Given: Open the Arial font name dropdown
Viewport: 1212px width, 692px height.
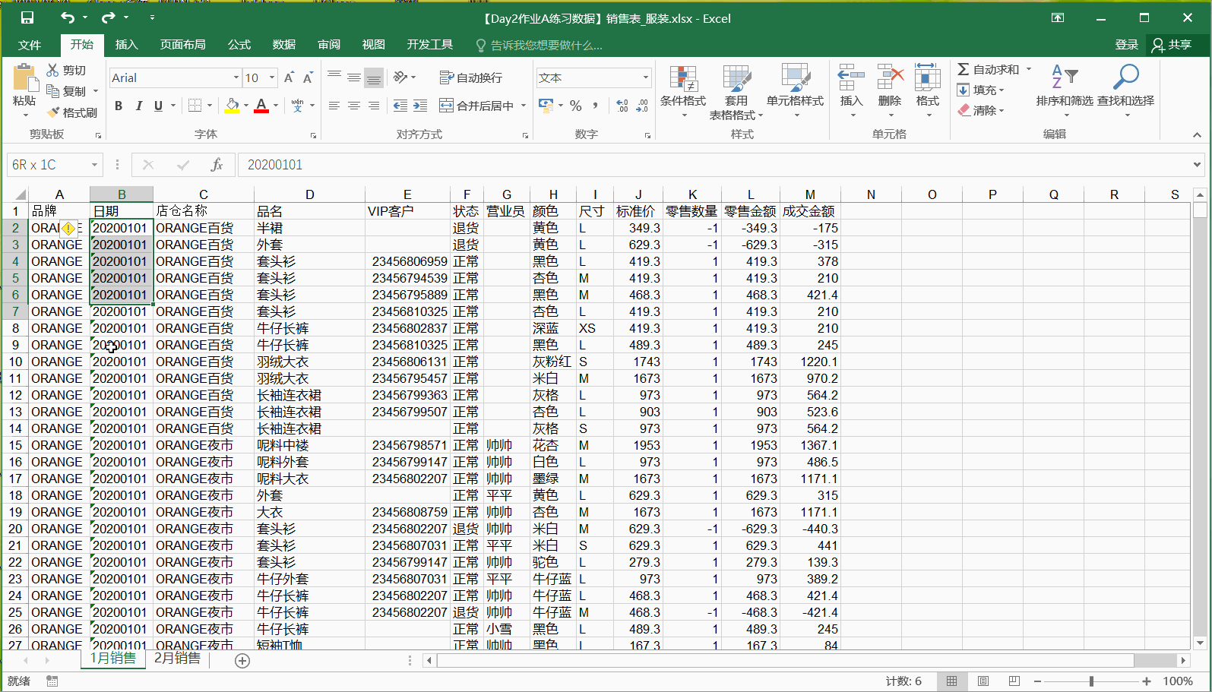Looking at the screenshot, I should 236,77.
